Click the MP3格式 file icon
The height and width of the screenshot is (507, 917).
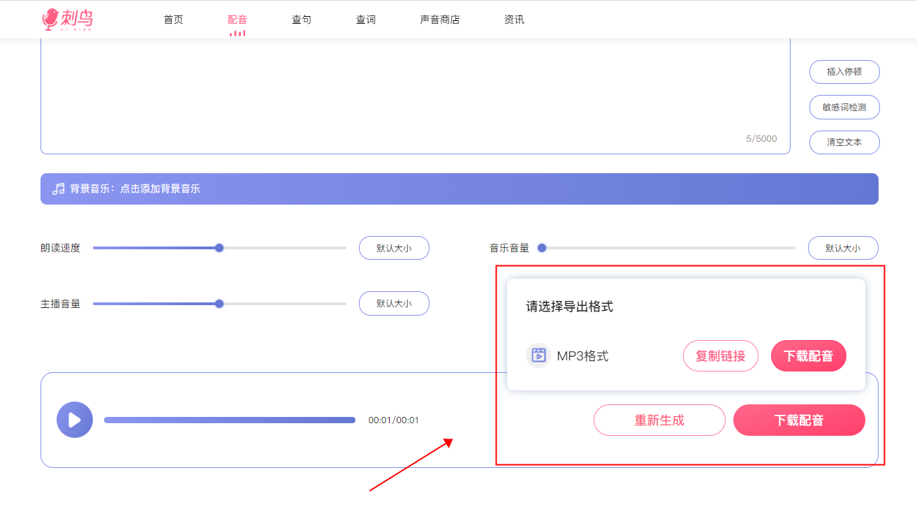point(538,355)
